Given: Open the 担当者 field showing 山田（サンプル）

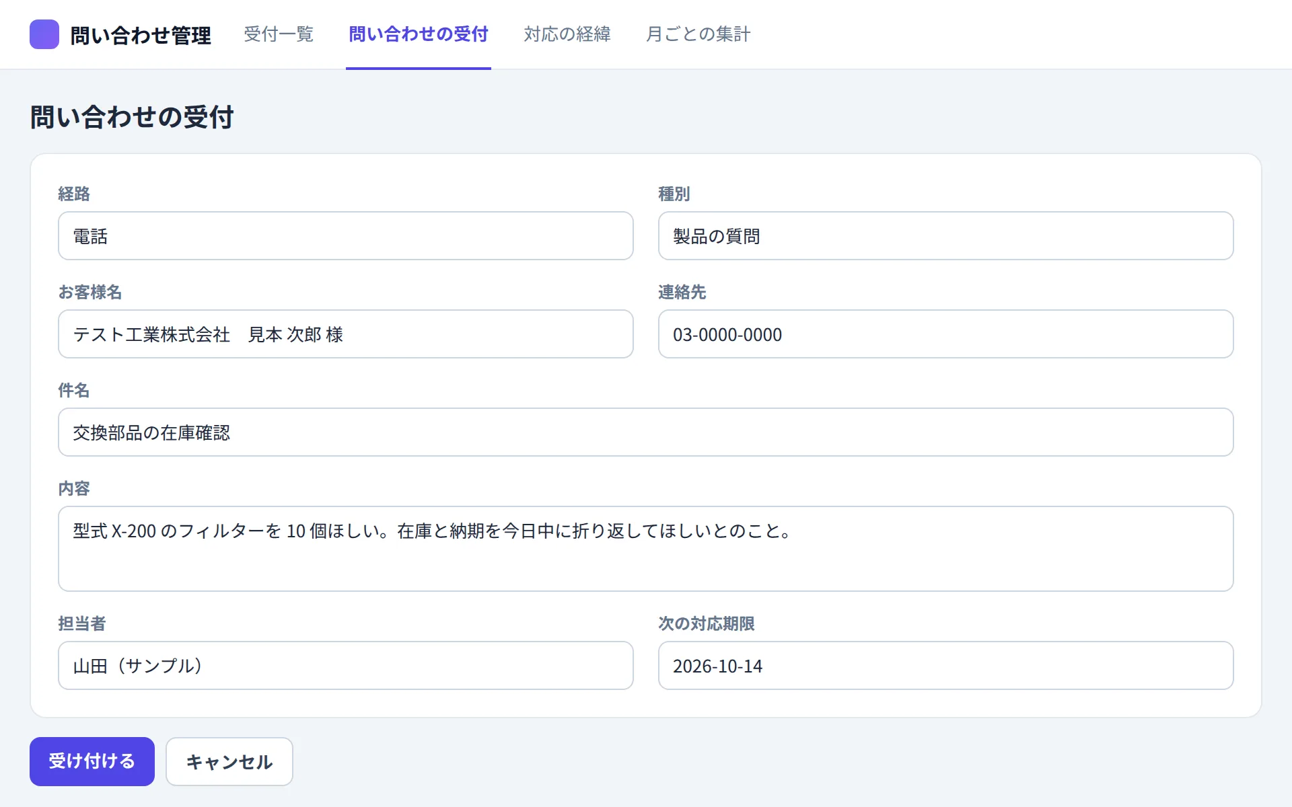Looking at the screenshot, I should point(346,666).
